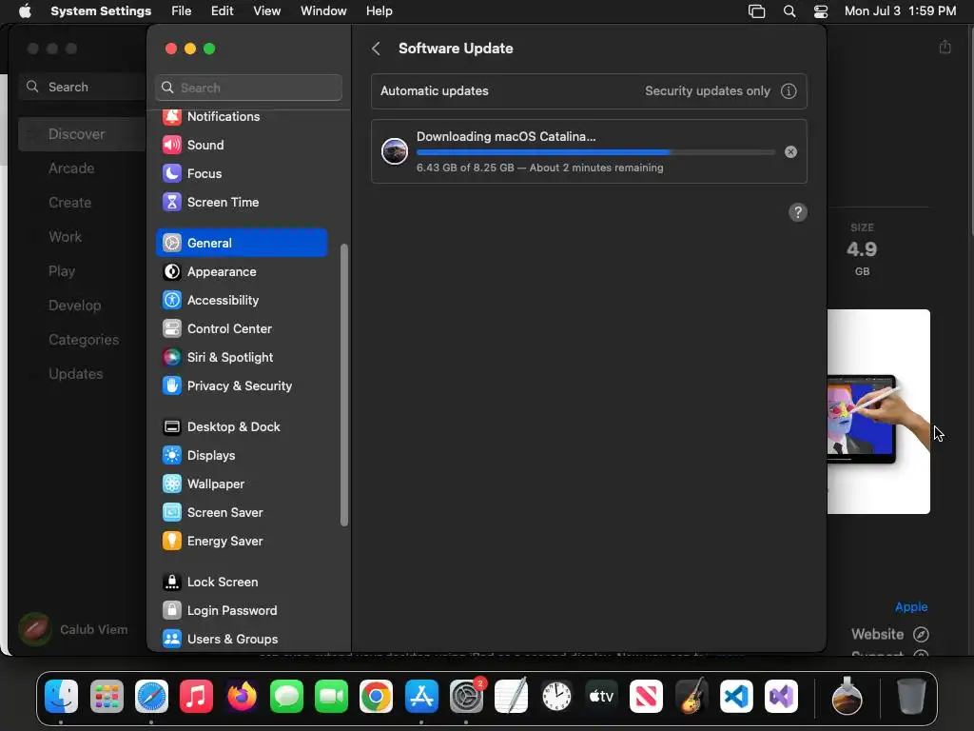Click the Automatic updates info icon

click(x=789, y=91)
